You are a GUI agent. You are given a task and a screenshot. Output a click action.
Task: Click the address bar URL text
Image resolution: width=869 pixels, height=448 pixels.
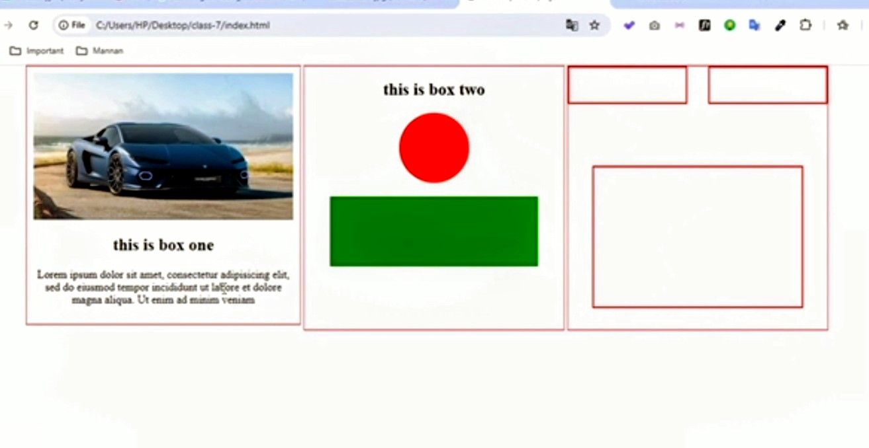[x=183, y=25]
